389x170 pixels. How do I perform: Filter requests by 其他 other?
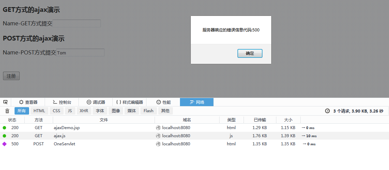[x=165, y=111]
